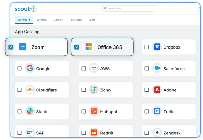This screenshot has width=203, height=140.
Task: Check the Dropbox checkbox
Action: coord(147,47)
